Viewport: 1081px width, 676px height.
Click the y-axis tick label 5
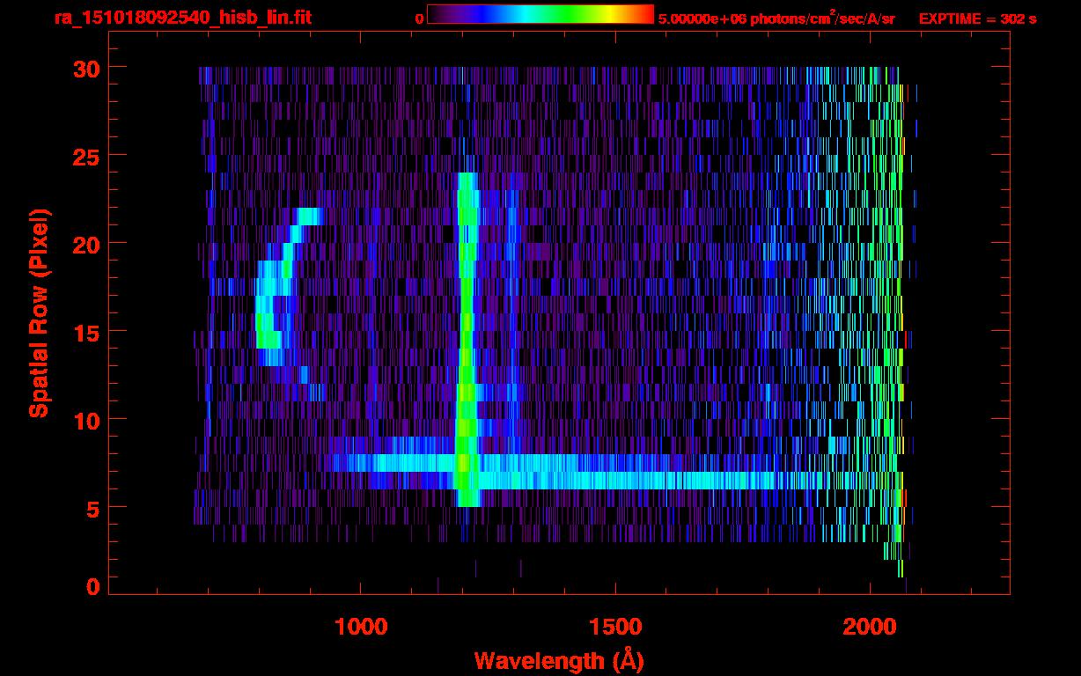(x=92, y=508)
